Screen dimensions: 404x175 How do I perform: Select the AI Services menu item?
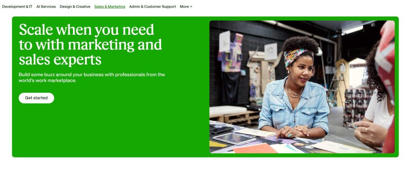pyautogui.click(x=46, y=7)
